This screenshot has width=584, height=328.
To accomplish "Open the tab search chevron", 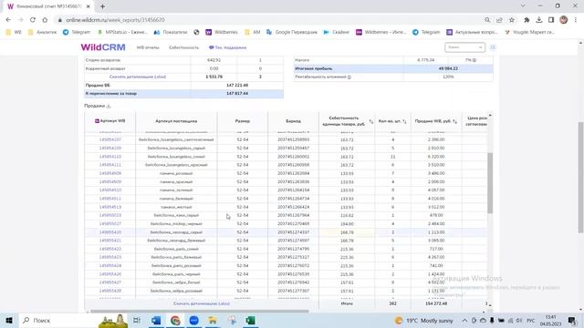I will 523,5.
